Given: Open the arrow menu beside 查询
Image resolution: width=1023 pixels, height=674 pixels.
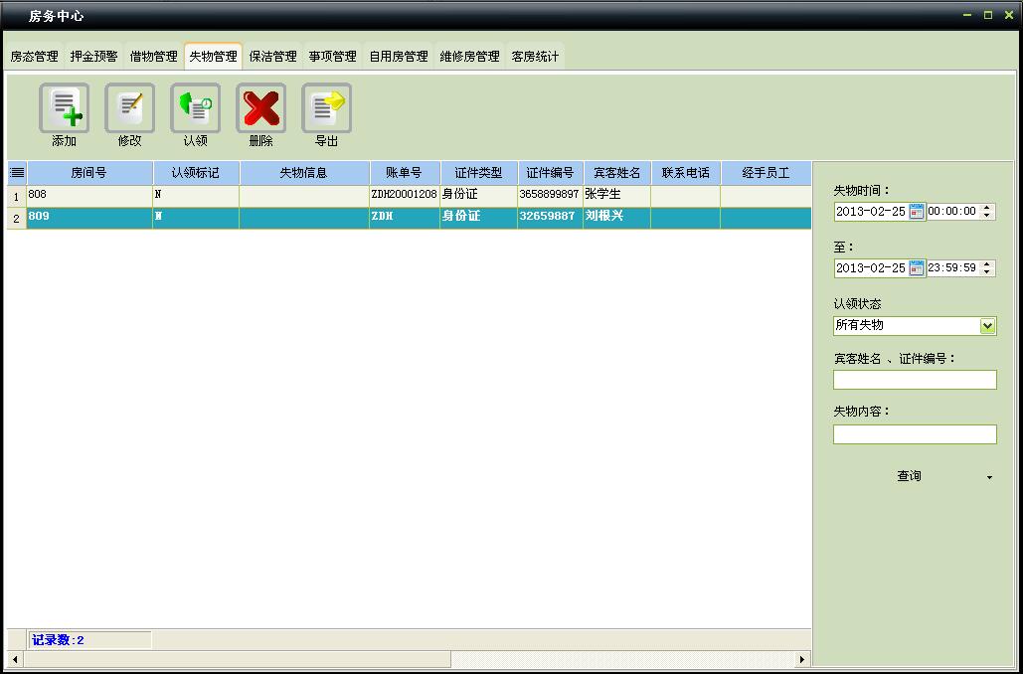Looking at the screenshot, I should (x=988, y=477).
